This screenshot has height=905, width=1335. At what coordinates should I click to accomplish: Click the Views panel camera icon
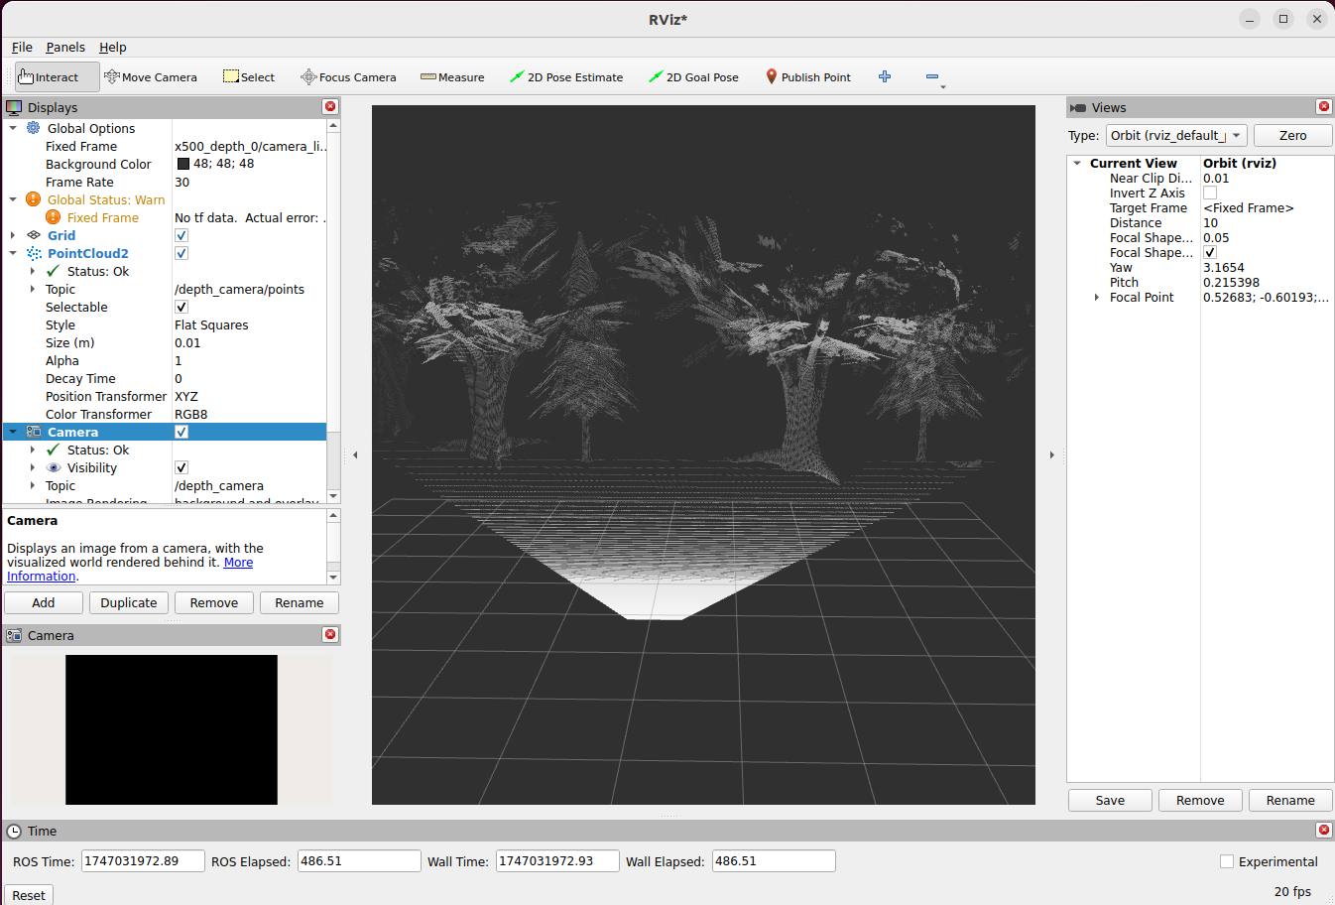click(x=1078, y=107)
